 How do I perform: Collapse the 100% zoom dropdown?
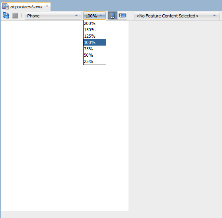coord(94,15)
